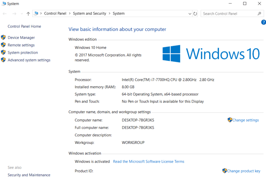
Task: Click the computer icon in the address bar
Action: [x=36, y=13]
